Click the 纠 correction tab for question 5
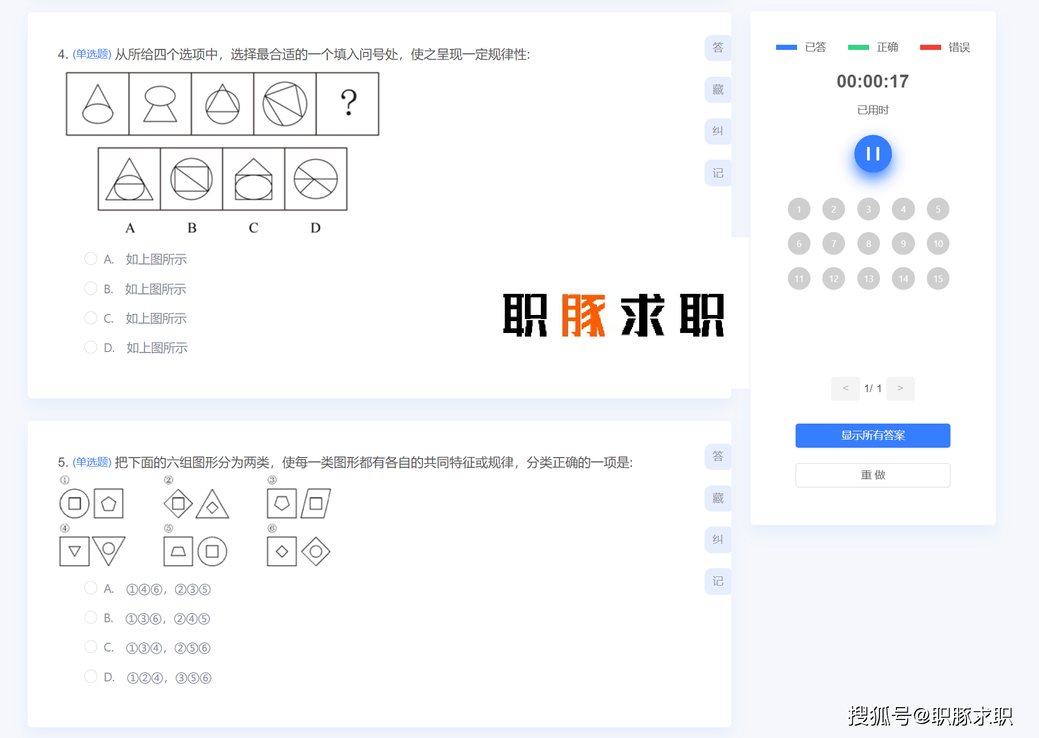This screenshot has width=1039, height=738. tap(717, 539)
